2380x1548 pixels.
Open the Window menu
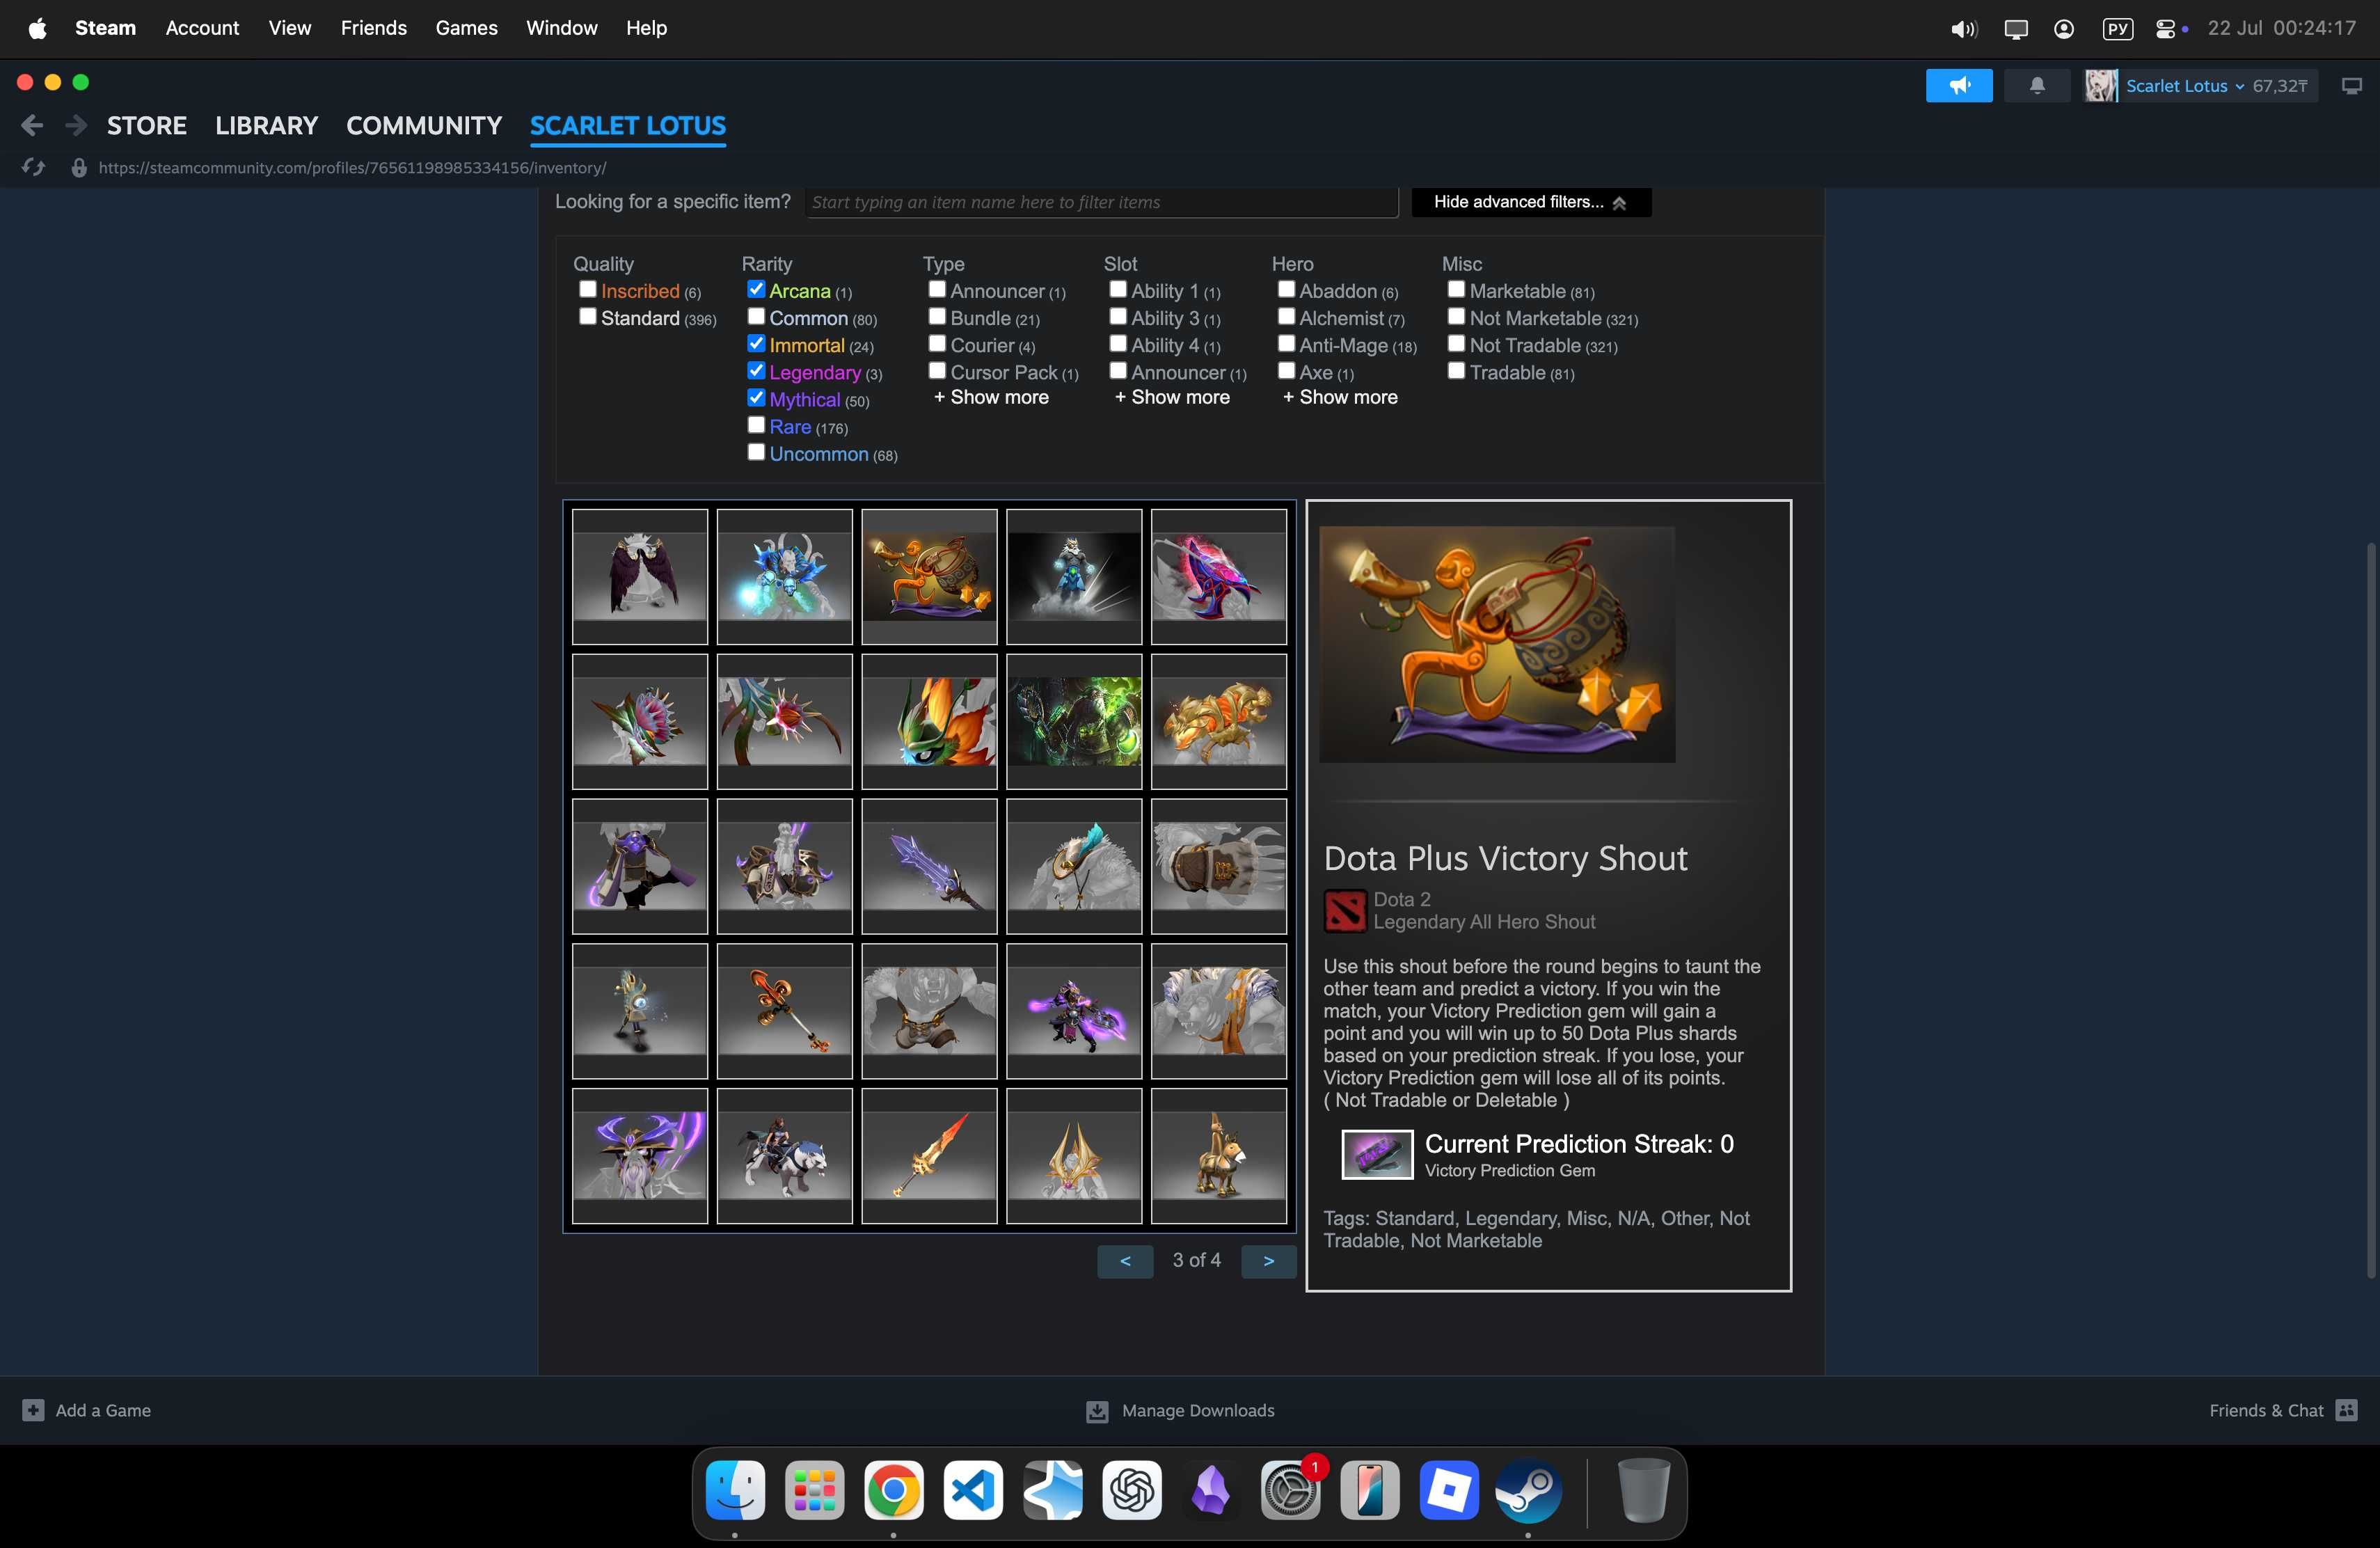point(561,28)
